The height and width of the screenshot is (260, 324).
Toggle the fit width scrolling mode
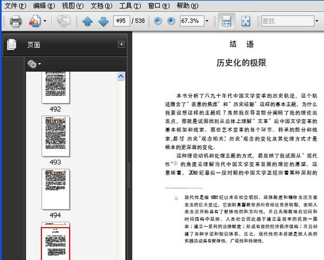[x=227, y=22]
